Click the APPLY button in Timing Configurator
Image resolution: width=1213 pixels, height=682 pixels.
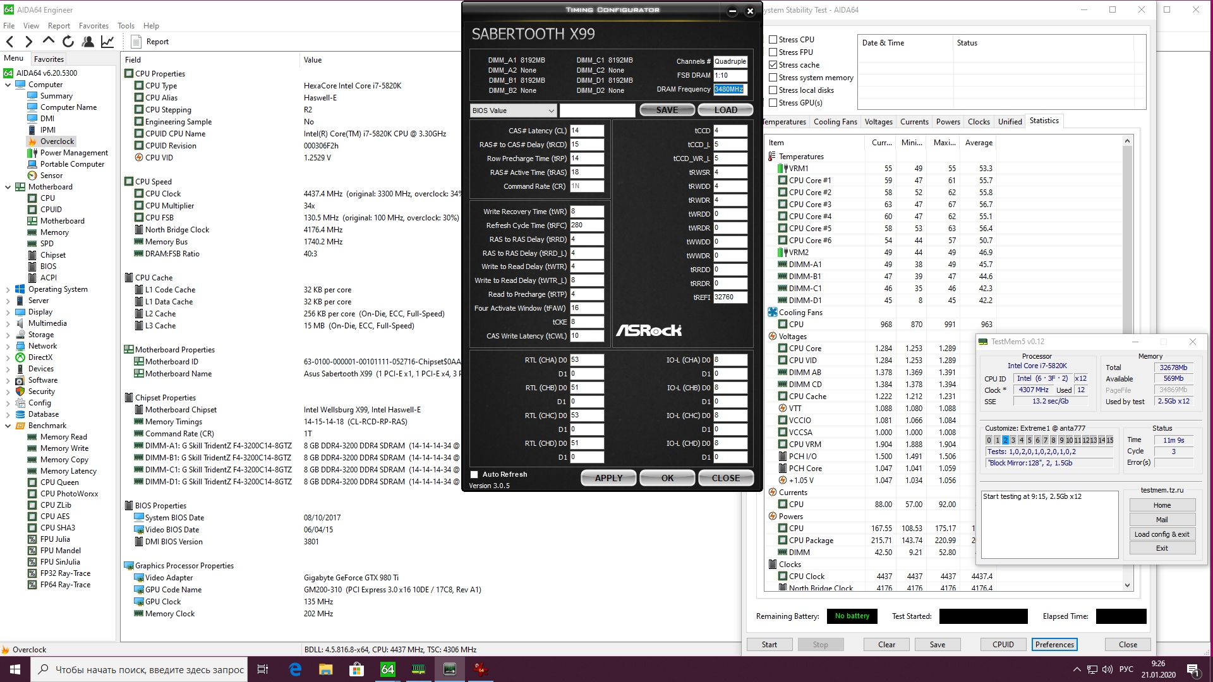click(x=608, y=478)
